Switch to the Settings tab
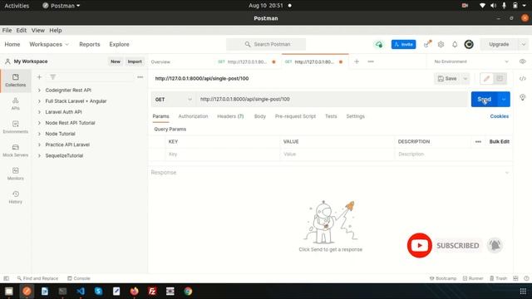Screen dimensions: 532x299 tap(355, 116)
